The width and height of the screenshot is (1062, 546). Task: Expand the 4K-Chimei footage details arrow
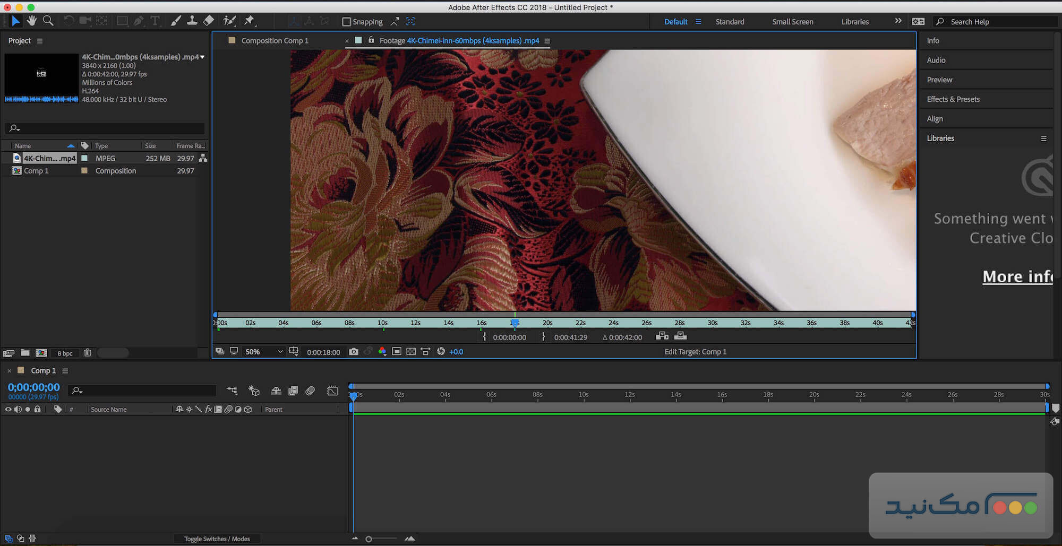tap(202, 57)
